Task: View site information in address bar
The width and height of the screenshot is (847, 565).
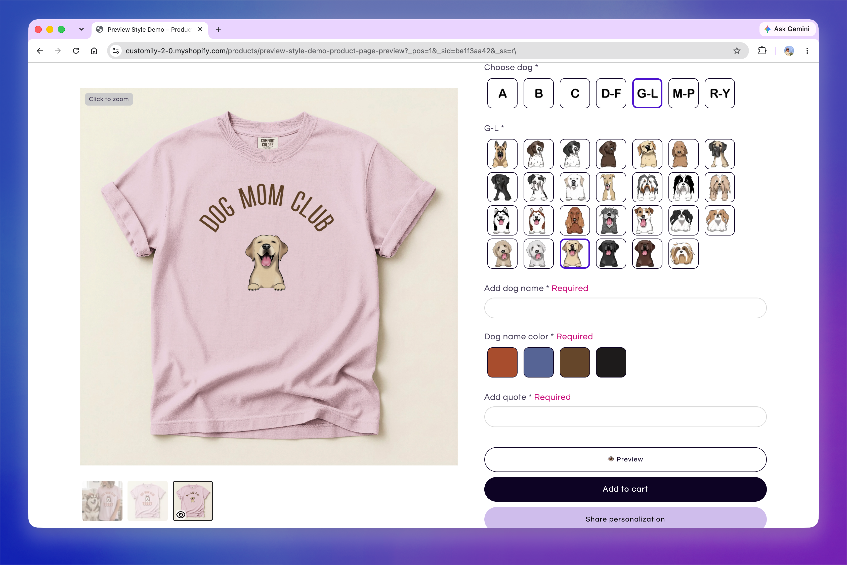Action: pyautogui.click(x=116, y=51)
